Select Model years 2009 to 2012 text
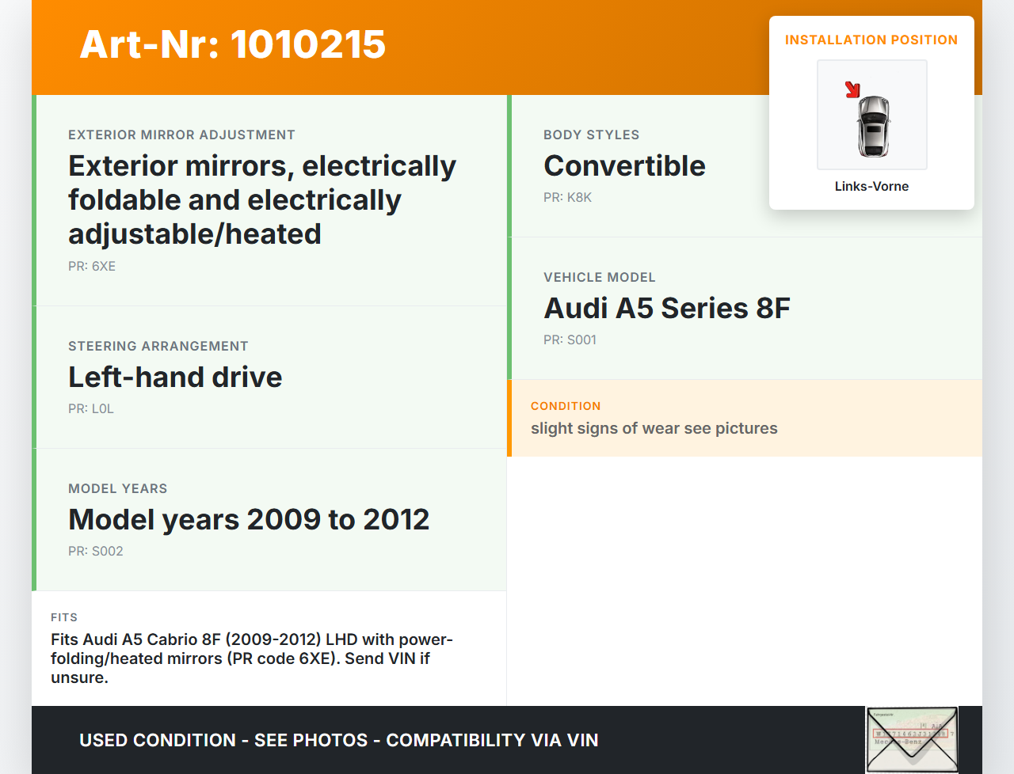 [x=249, y=519]
